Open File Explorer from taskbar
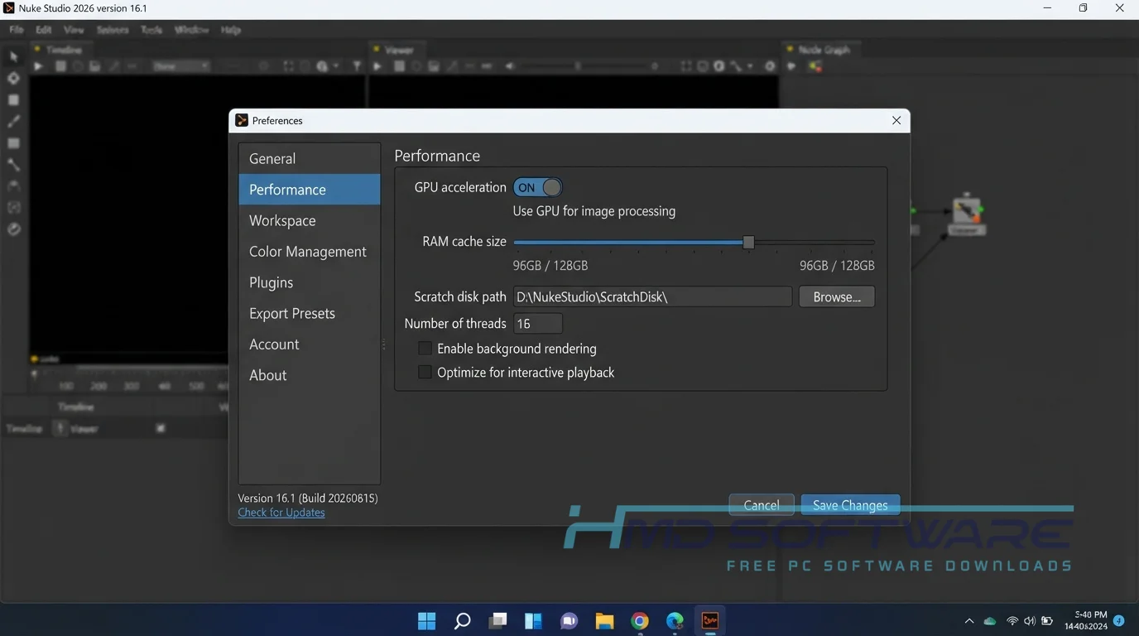The width and height of the screenshot is (1139, 636). click(x=604, y=621)
